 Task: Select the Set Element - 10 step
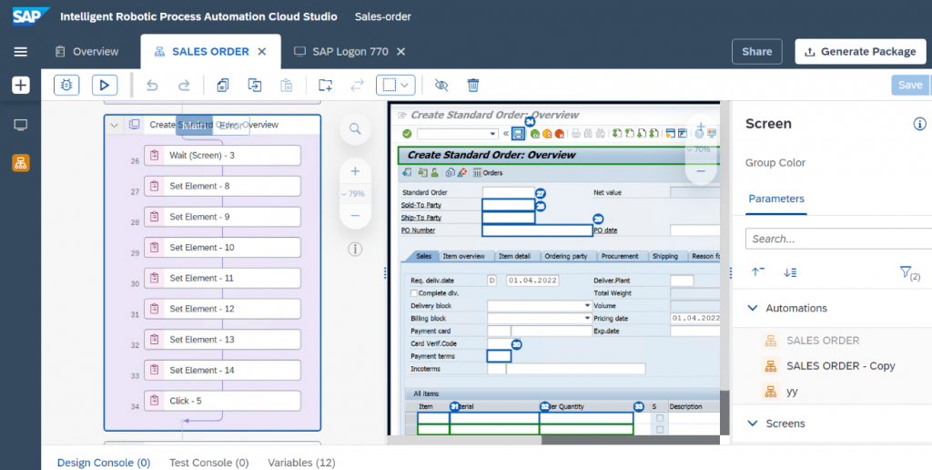point(222,248)
